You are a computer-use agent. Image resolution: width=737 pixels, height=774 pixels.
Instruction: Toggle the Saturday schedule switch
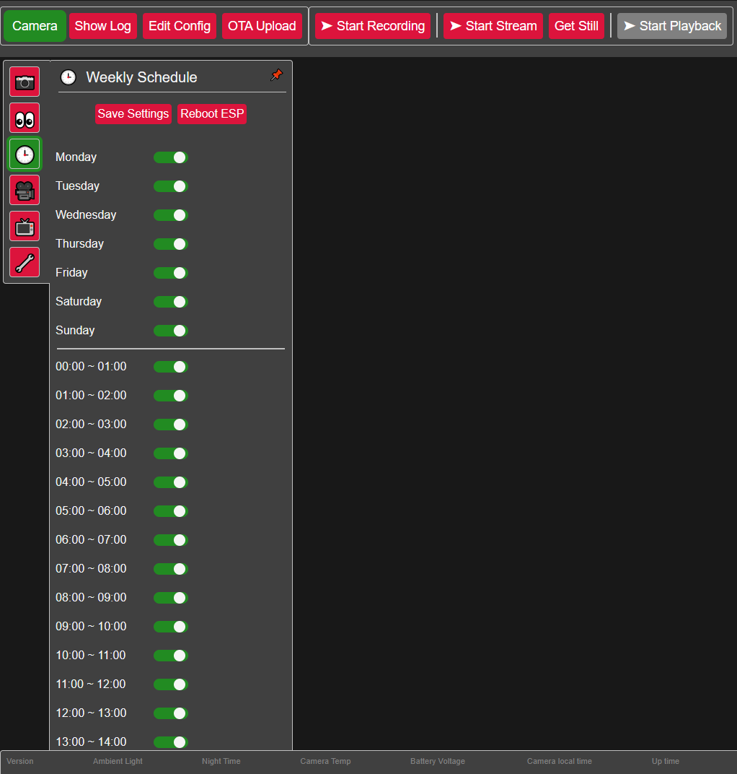171,302
